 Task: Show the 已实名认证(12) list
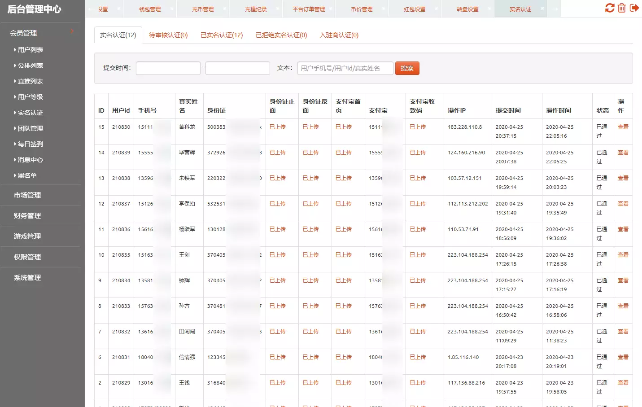tap(222, 35)
